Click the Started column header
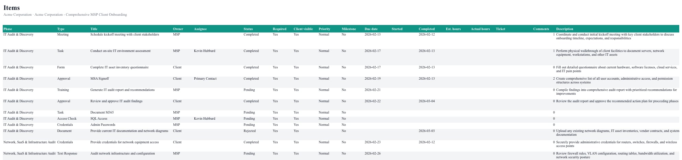The height and width of the screenshot is (160, 682). pos(397,29)
